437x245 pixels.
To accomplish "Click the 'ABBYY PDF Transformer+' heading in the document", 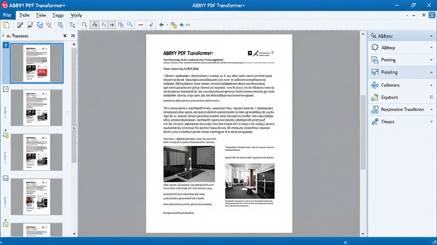I will click(x=188, y=53).
